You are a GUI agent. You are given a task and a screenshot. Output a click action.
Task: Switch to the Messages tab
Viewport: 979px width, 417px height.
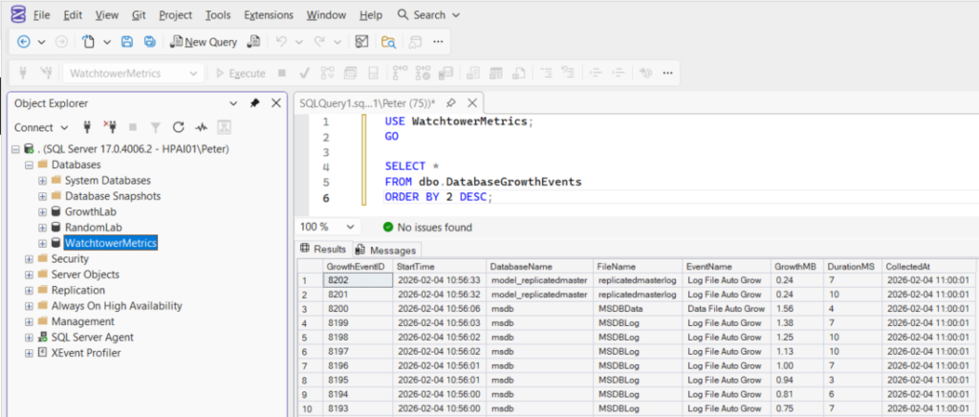tap(386, 251)
